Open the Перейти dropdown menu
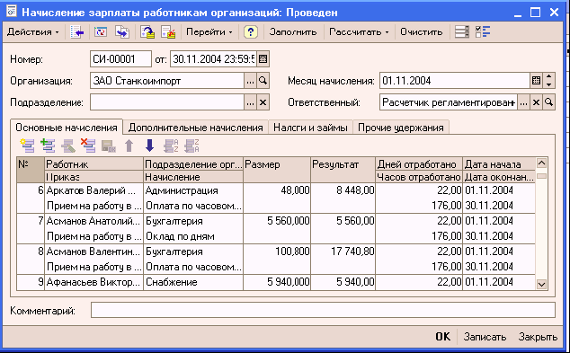The image size is (570, 353). point(209,32)
